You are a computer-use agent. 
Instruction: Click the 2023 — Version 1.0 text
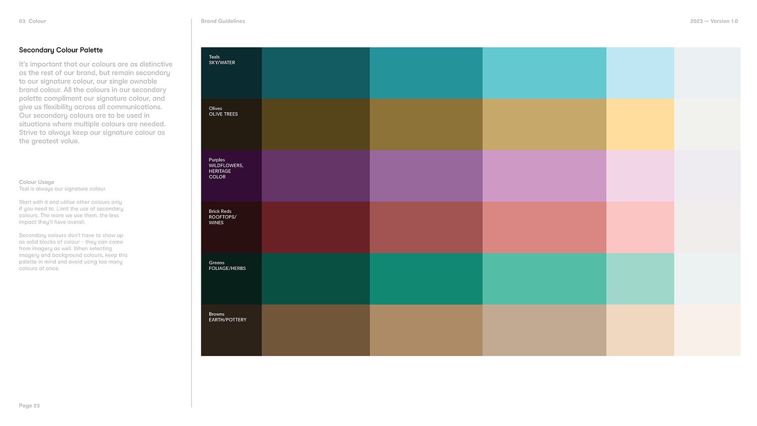(x=714, y=21)
